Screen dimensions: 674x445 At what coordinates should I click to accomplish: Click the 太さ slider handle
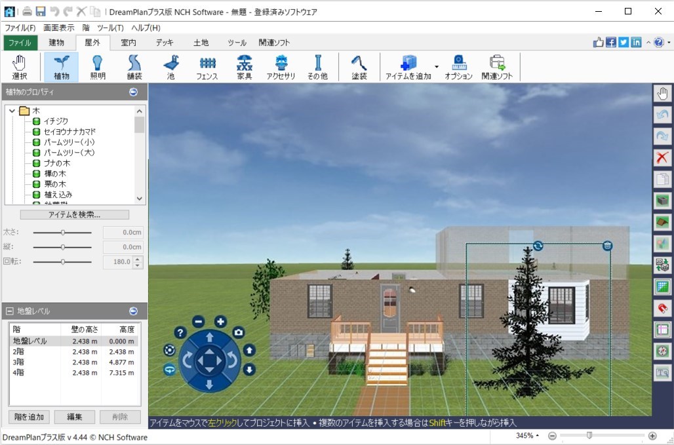pyautogui.click(x=63, y=233)
